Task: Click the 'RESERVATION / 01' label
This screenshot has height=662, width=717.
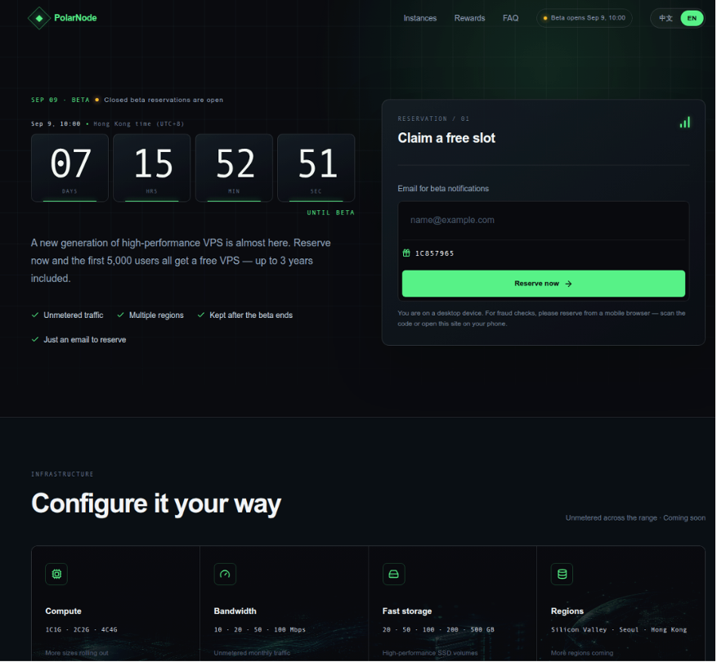Action: (x=433, y=119)
